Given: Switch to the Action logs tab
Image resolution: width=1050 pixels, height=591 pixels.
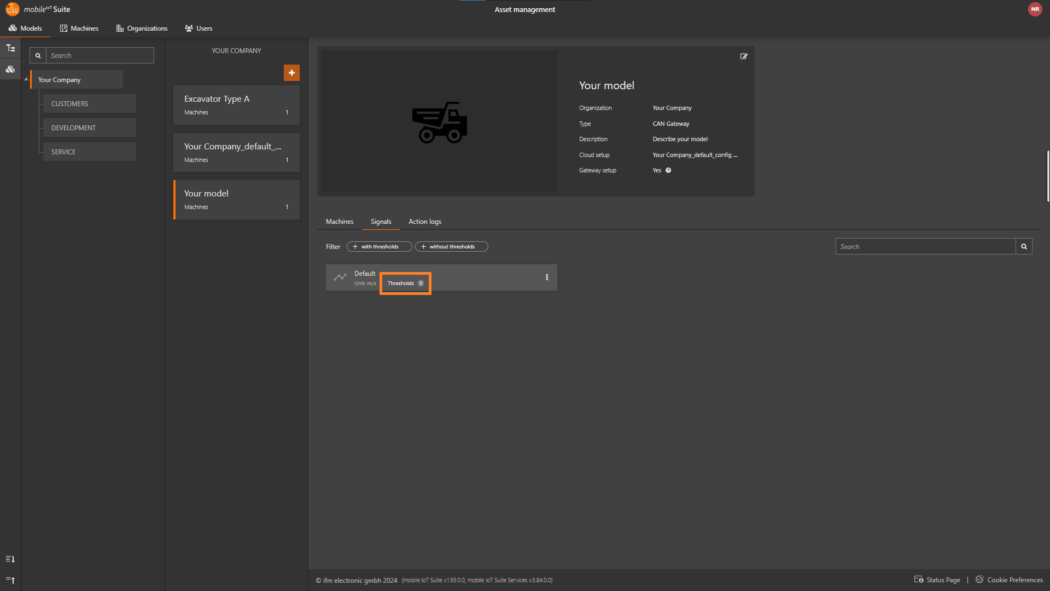Looking at the screenshot, I should pos(424,222).
